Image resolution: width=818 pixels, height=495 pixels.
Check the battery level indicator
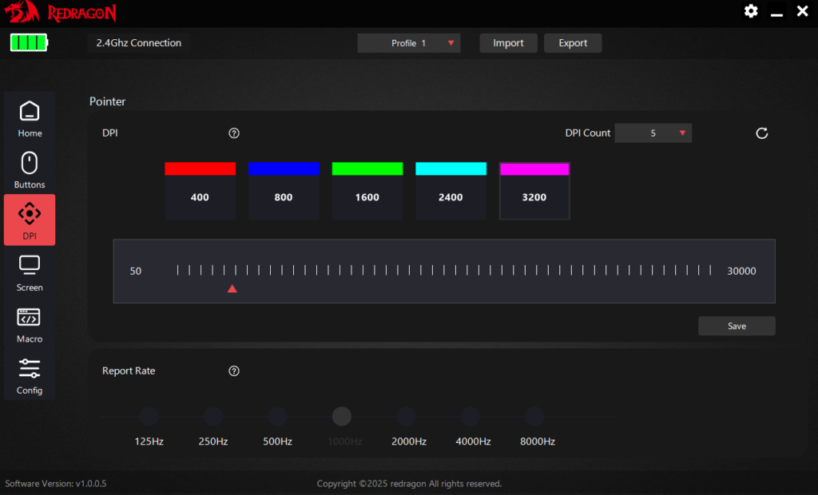tap(29, 43)
